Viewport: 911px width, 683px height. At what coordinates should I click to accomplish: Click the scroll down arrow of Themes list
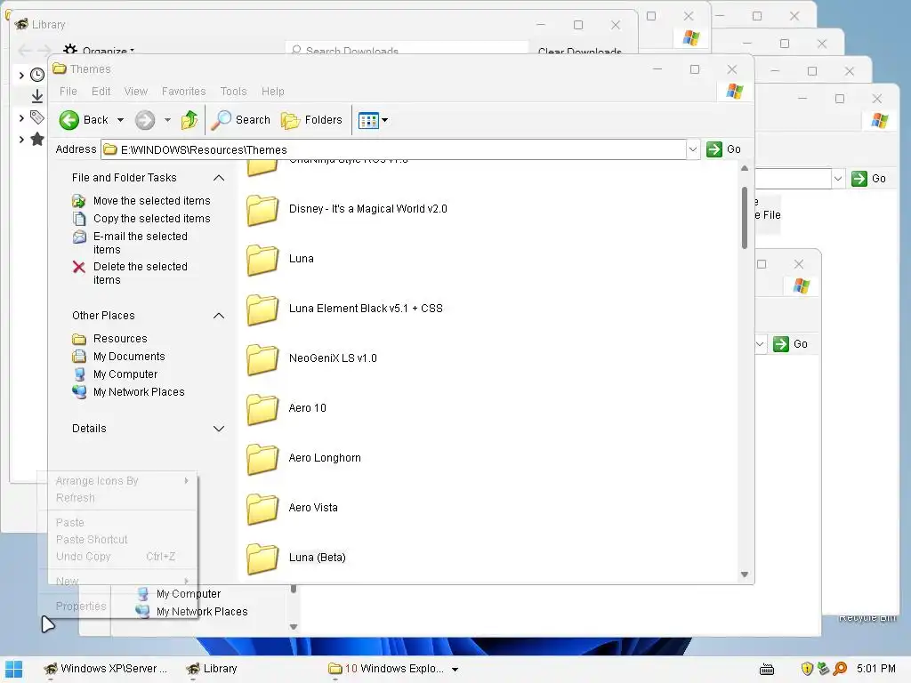(x=745, y=575)
